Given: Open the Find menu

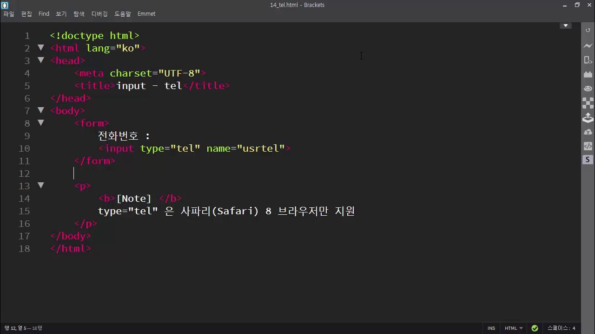Looking at the screenshot, I should pyautogui.click(x=44, y=14).
